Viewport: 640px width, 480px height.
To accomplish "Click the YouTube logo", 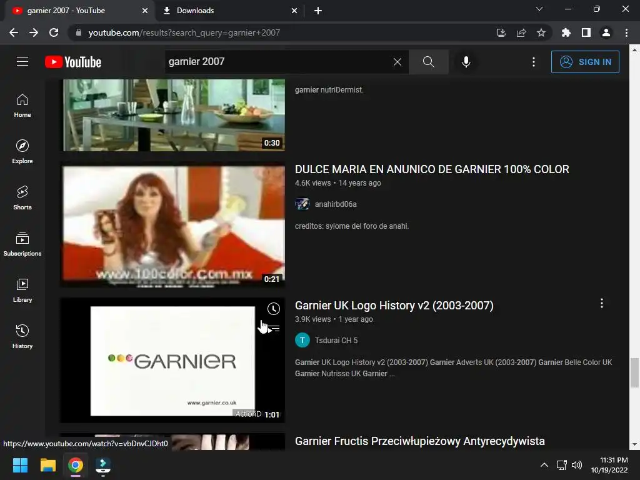I will pos(73,62).
